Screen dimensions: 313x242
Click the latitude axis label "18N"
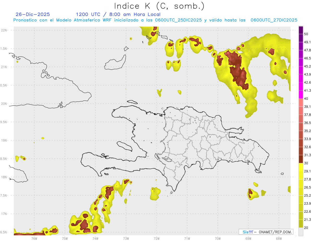pyautogui.click(x=4, y=177)
